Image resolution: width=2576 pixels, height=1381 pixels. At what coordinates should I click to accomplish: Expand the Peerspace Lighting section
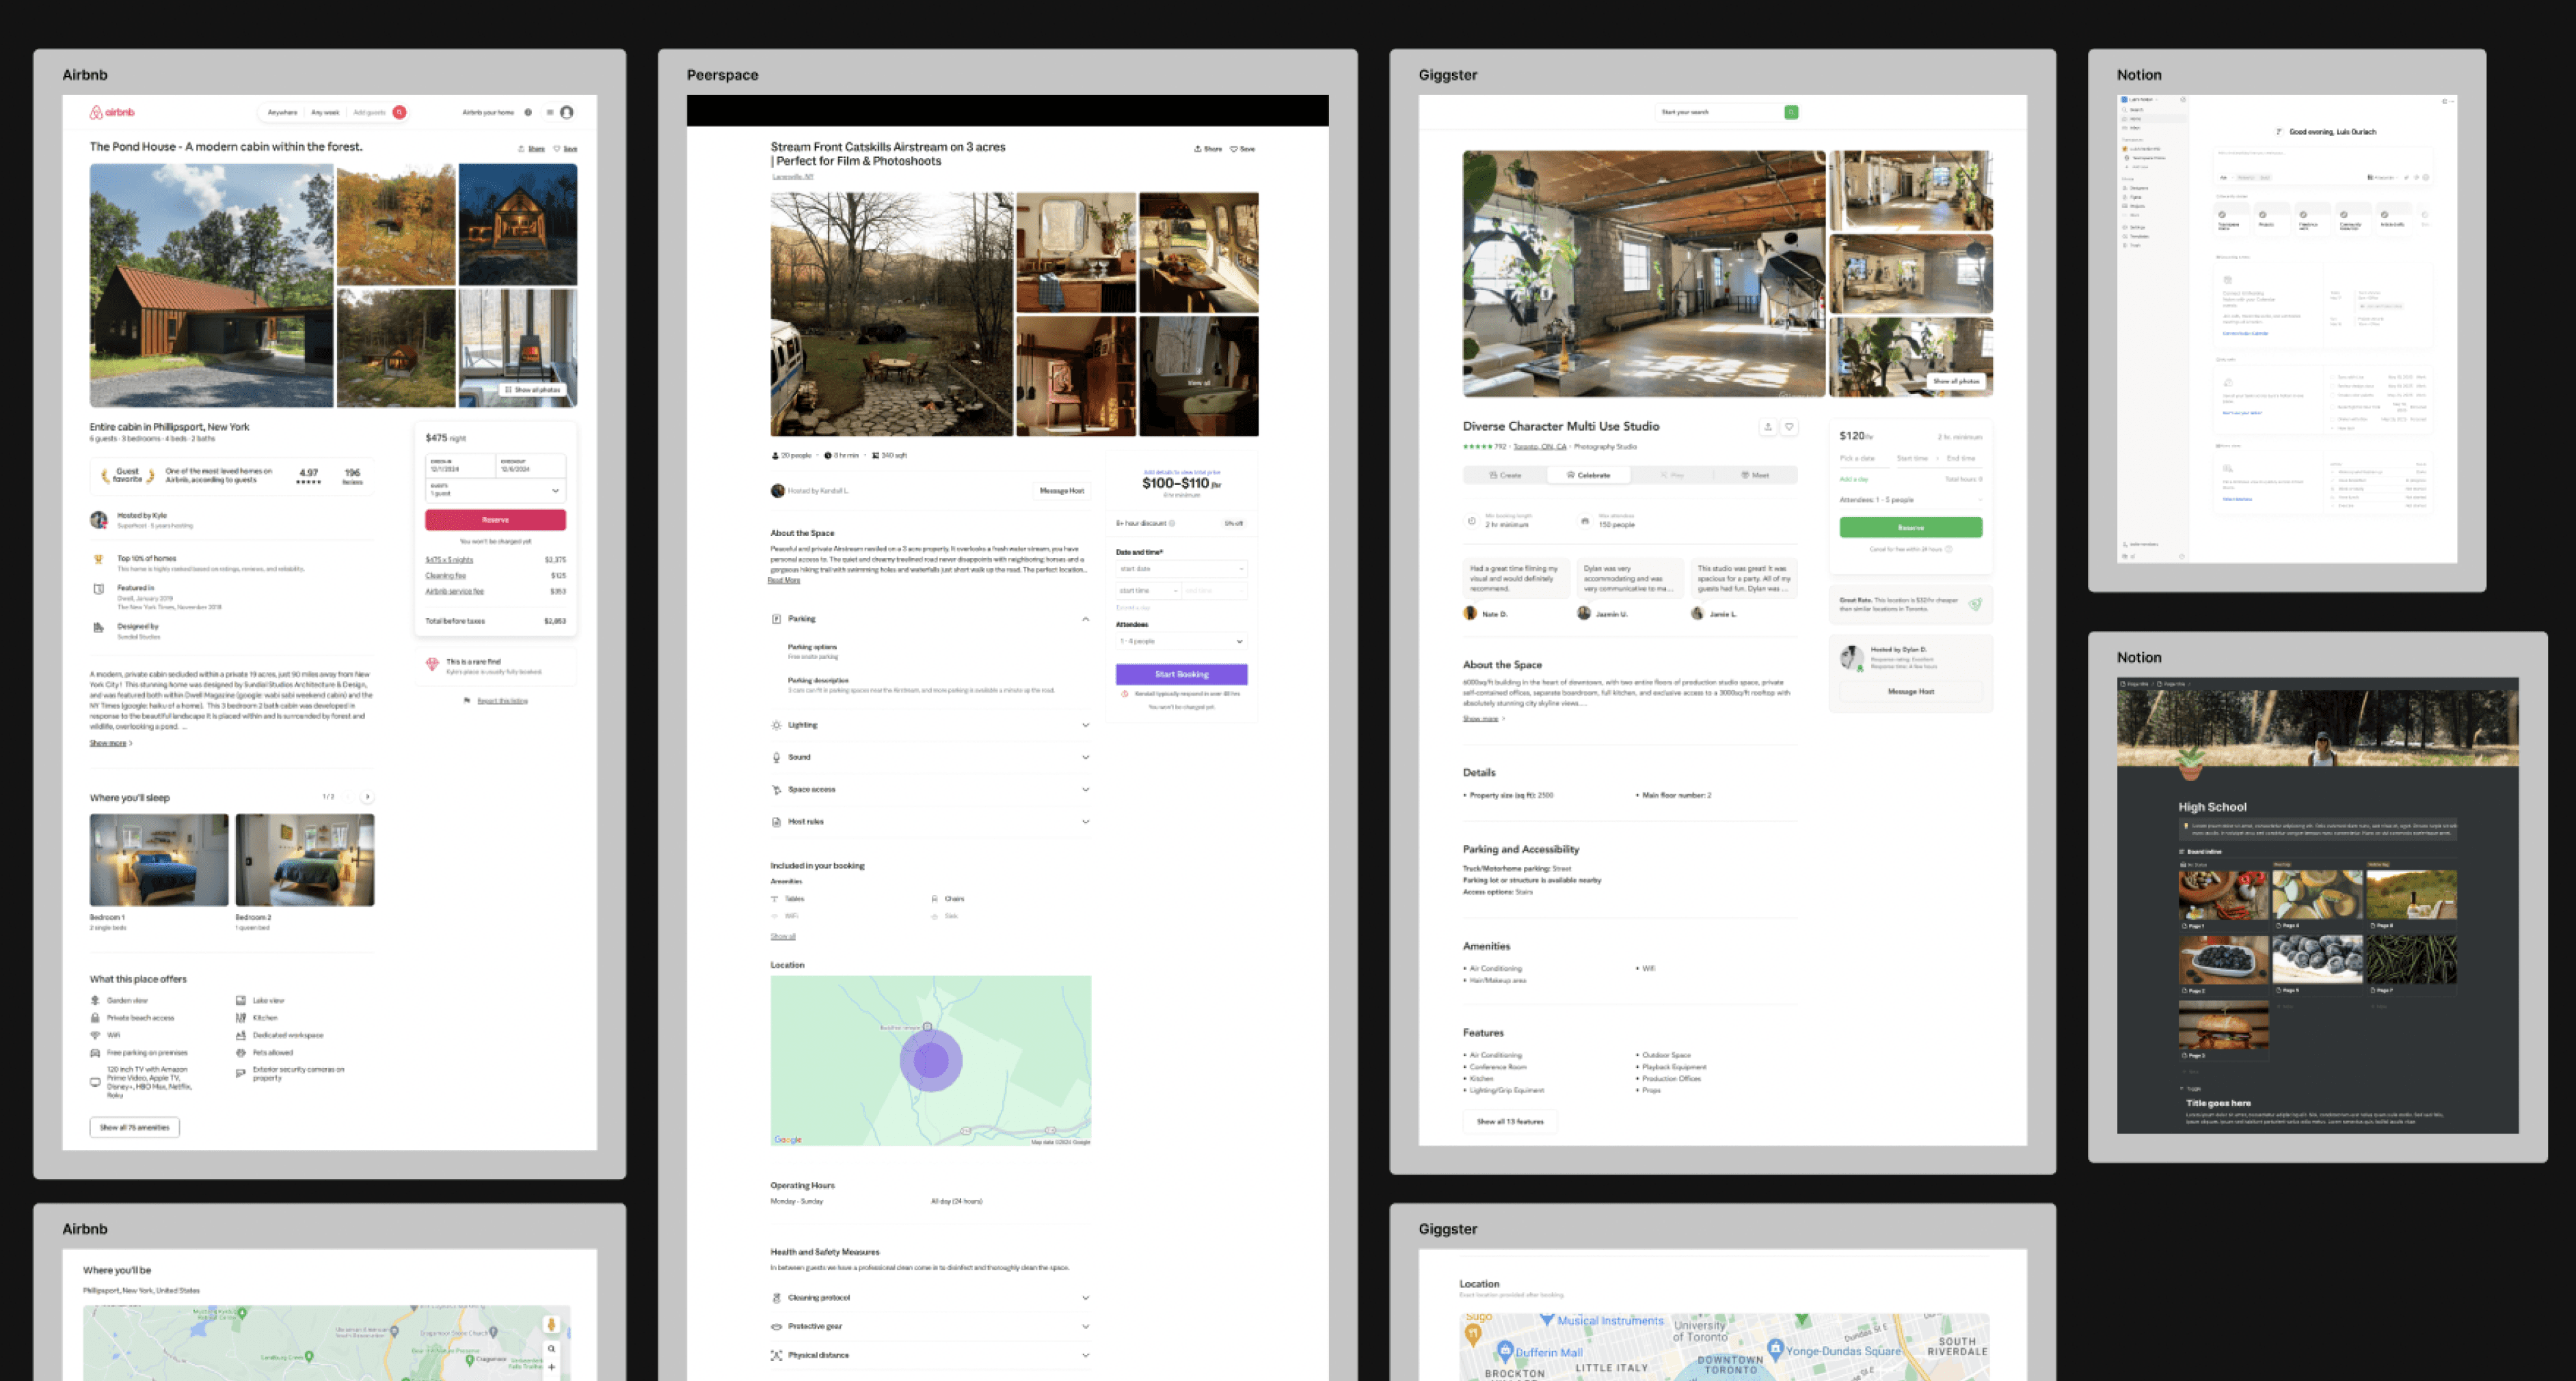pos(1085,725)
